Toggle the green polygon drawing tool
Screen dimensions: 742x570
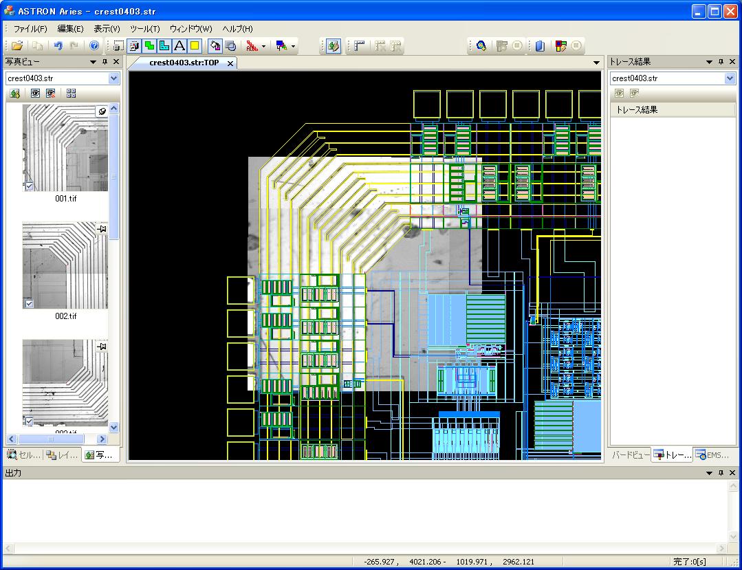click(149, 46)
